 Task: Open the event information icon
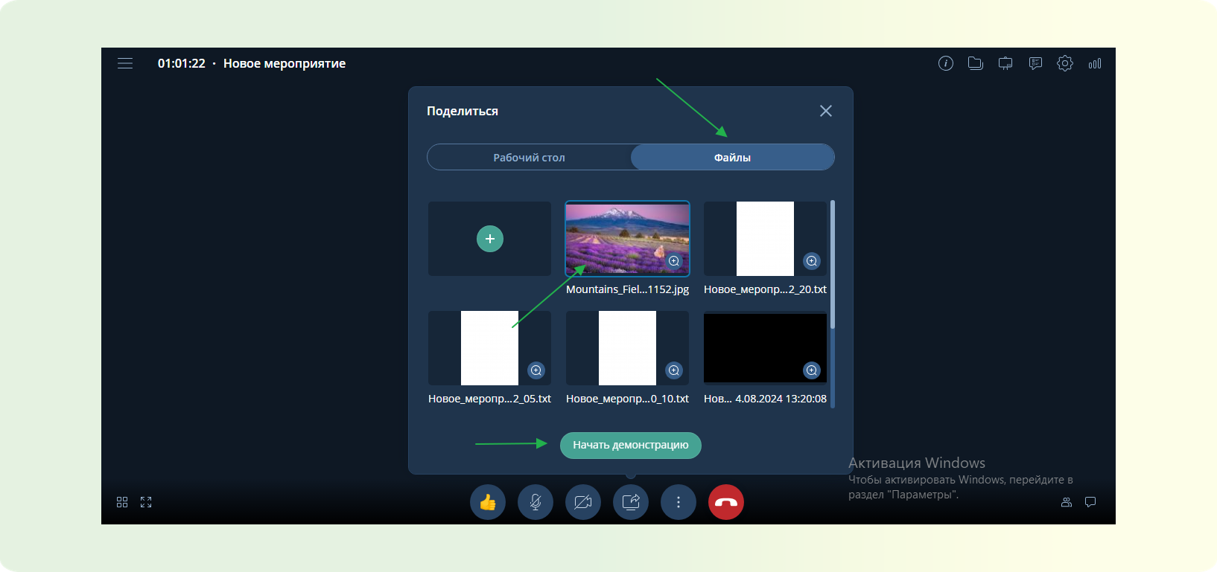(x=945, y=63)
